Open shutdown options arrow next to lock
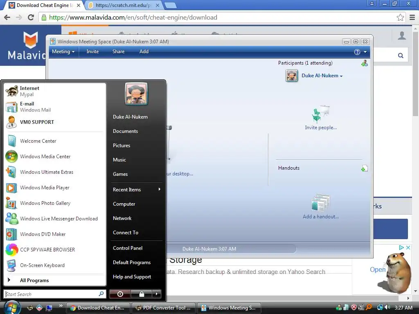 pos(157,294)
